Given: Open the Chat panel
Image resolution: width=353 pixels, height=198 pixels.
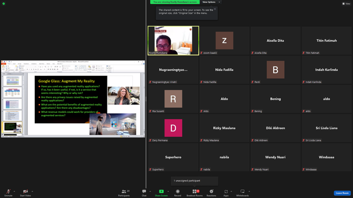Looking at the screenshot, I should [x=144, y=193].
